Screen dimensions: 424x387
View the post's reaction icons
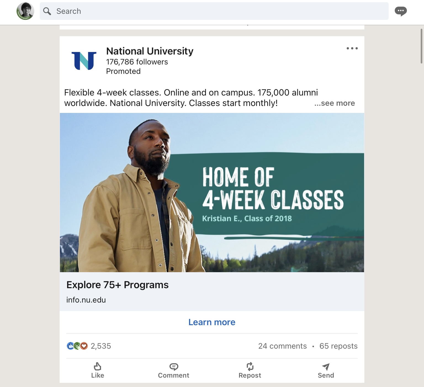click(77, 346)
